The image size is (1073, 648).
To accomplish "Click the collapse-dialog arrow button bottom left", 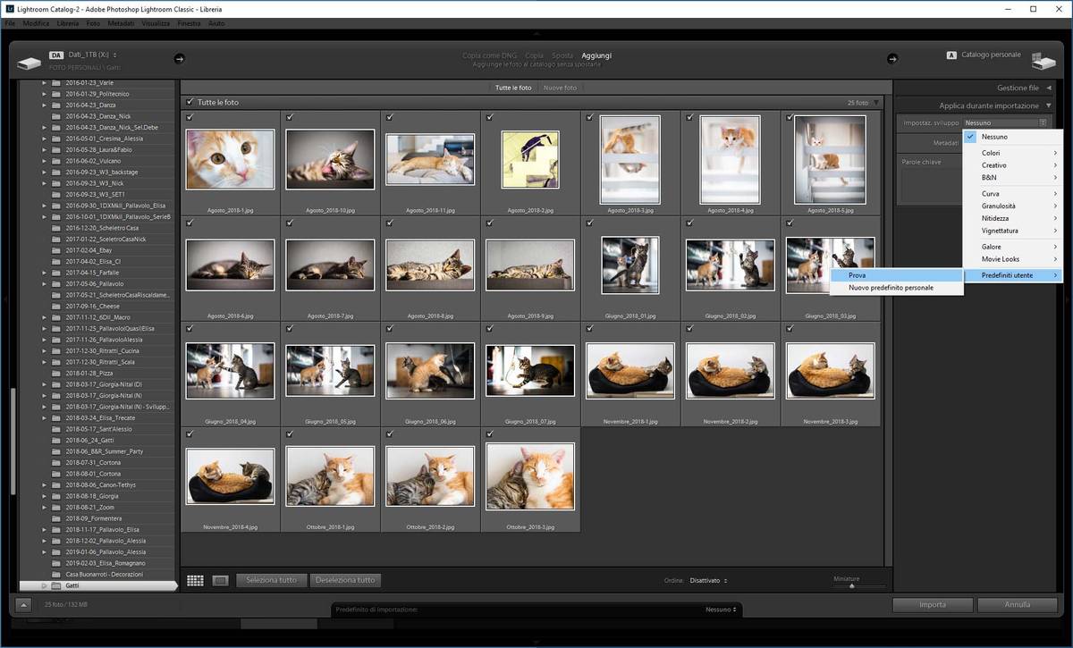I will [23, 605].
